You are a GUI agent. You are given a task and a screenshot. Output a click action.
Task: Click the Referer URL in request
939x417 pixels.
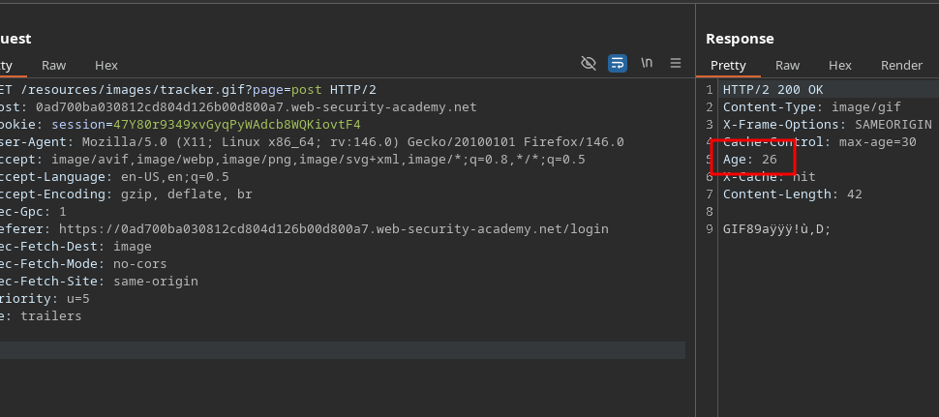[333, 229]
